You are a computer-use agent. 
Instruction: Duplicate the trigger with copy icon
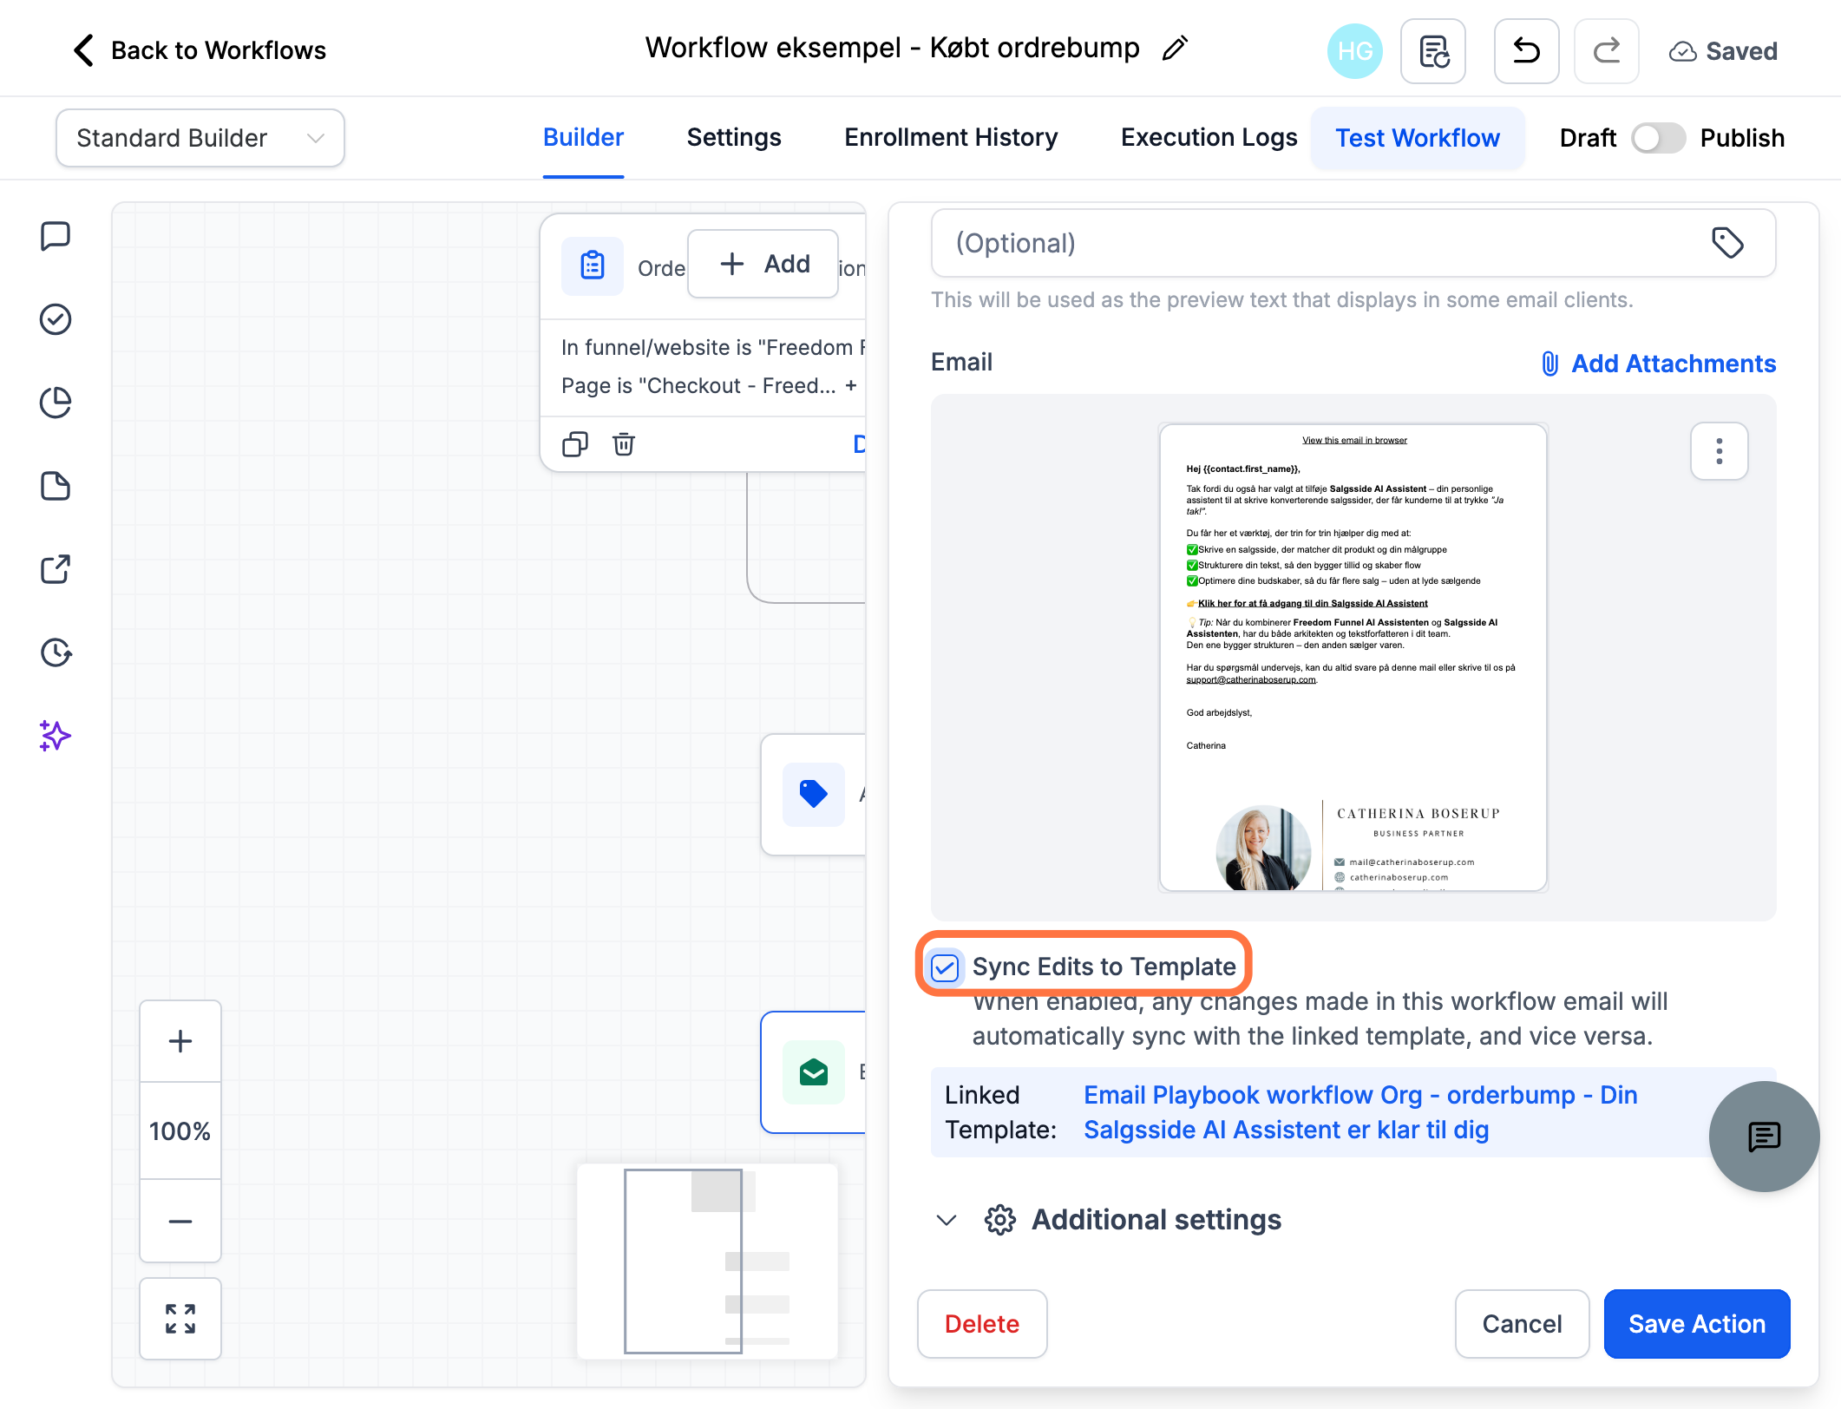click(x=575, y=444)
